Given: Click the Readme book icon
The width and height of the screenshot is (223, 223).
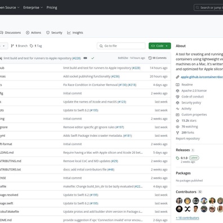Looking at the screenshot, I should point(177,84).
